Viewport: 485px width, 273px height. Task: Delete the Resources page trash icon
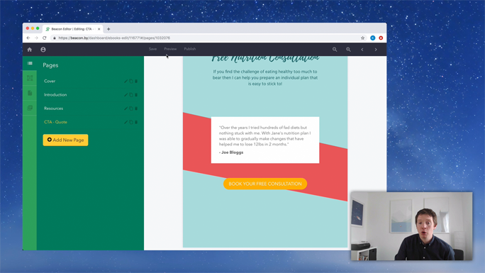pyautogui.click(x=136, y=108)
